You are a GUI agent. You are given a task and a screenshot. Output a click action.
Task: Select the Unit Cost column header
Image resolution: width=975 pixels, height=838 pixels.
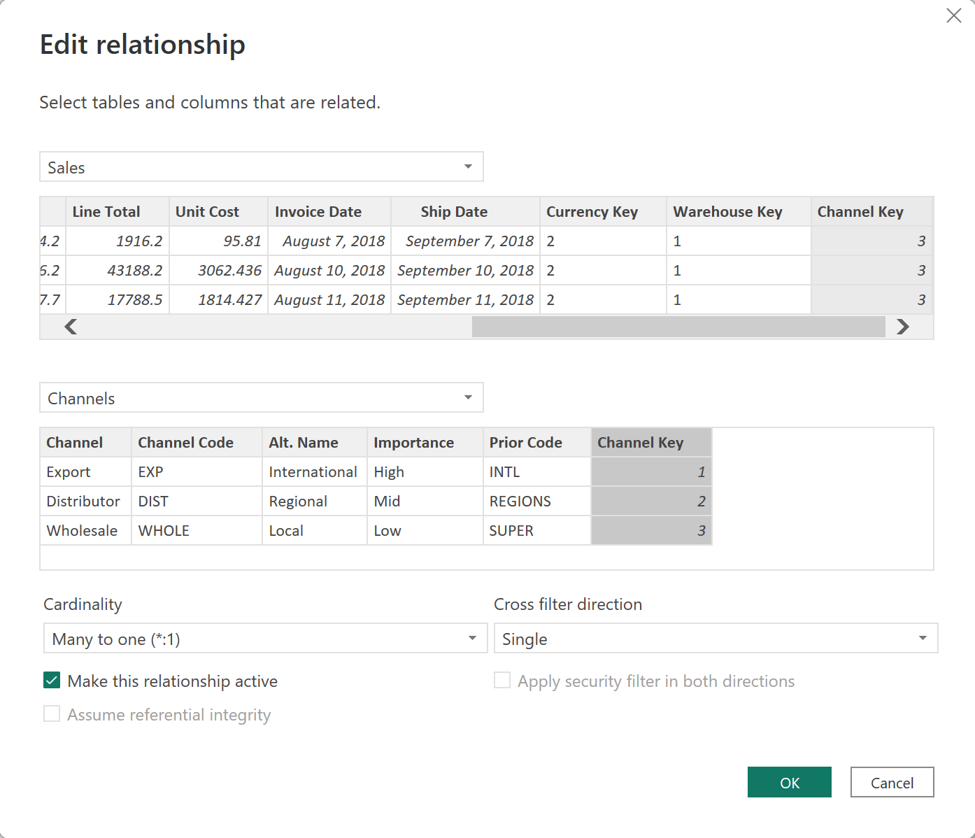218,212
